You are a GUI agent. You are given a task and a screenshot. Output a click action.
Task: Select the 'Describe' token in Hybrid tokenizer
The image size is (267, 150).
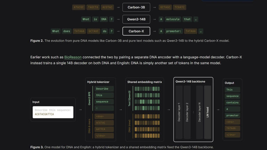pos(104,89)
